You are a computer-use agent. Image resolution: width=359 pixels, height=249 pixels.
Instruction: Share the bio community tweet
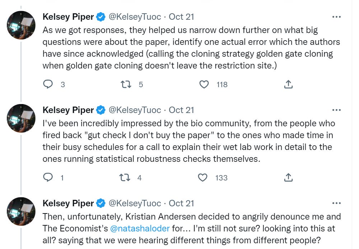[x=288, y=178]
